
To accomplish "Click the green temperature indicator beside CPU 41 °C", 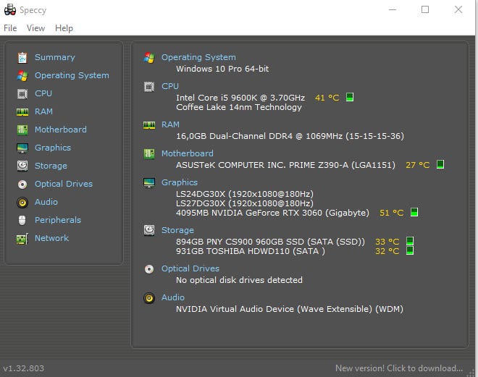I will coord(350,97).
